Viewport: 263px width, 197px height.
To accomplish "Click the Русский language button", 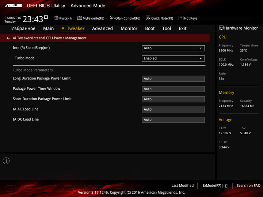I will tap(65, 18).
